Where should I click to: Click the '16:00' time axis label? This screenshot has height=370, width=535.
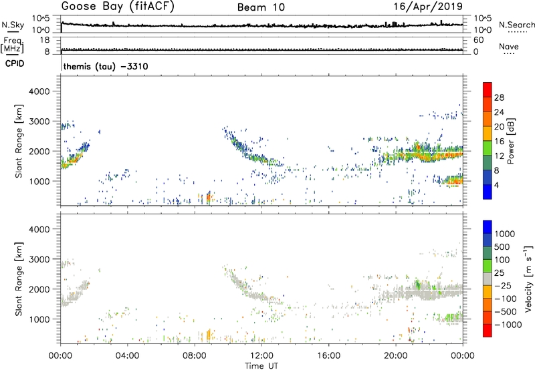[x=328, y=356]
